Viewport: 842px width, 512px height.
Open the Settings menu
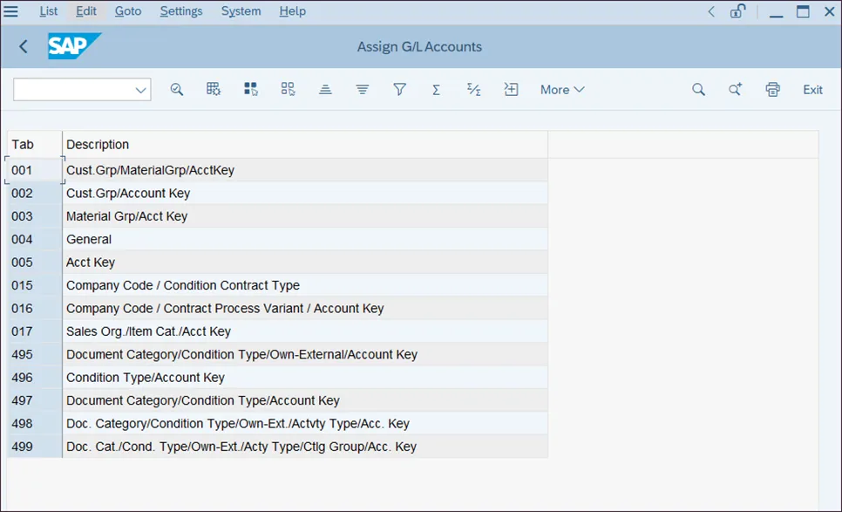click(x=181, y=11)
